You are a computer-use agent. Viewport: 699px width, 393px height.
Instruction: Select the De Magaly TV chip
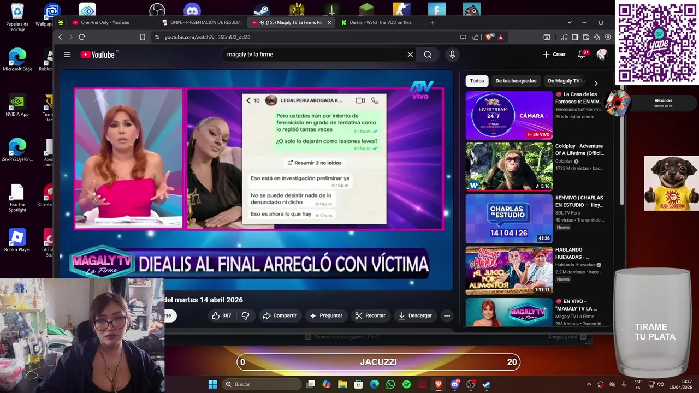[x=565, y=81]
